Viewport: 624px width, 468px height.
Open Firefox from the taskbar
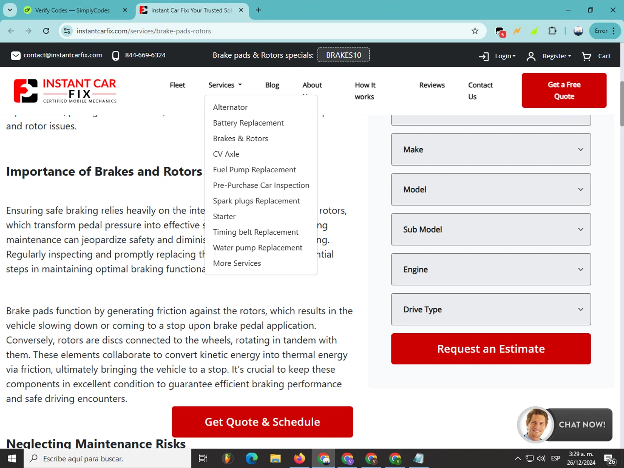pos(299,458)
